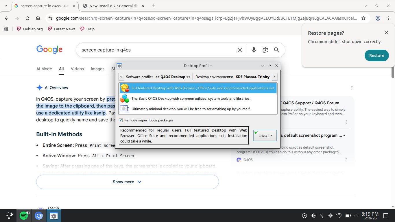Open a new browser tab
Screen dimensions: 395x222
tap(153, 6)
